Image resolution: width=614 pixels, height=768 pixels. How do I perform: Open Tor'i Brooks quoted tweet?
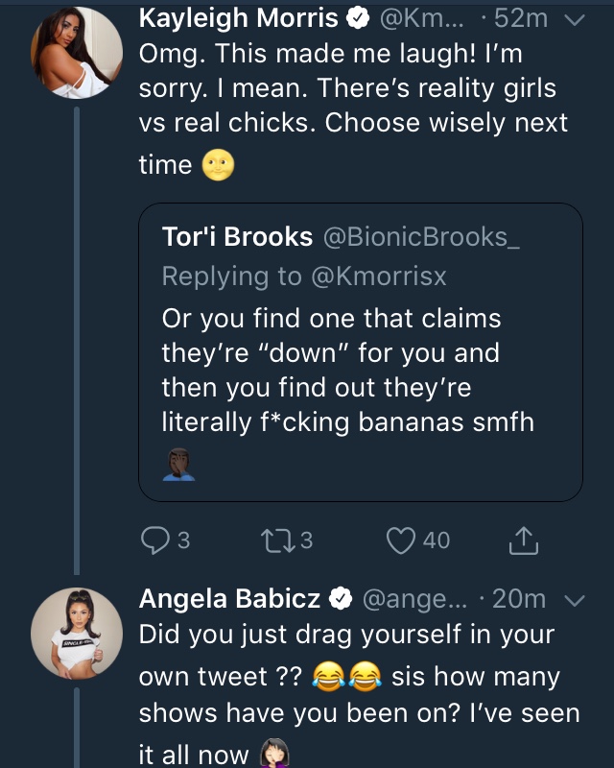pyautogui.click(x=361, y=352)
